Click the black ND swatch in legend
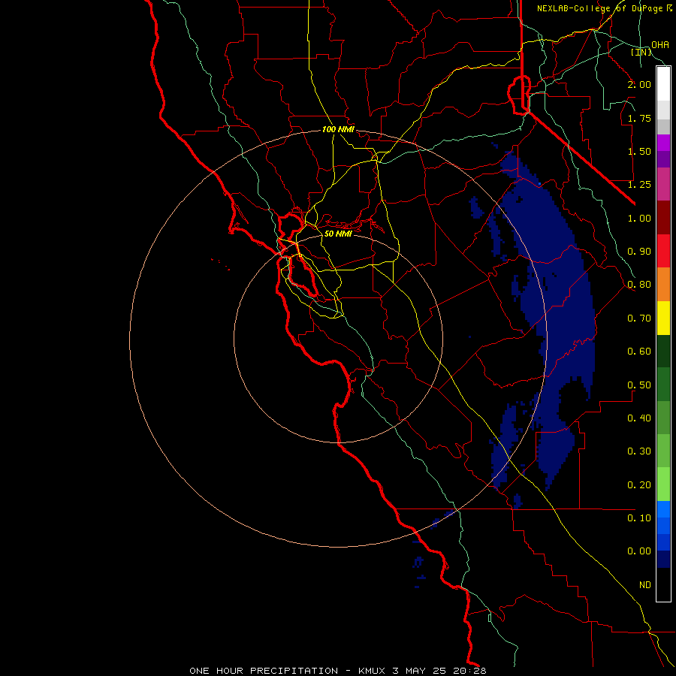Screen dimensions: 676x676 663,584
